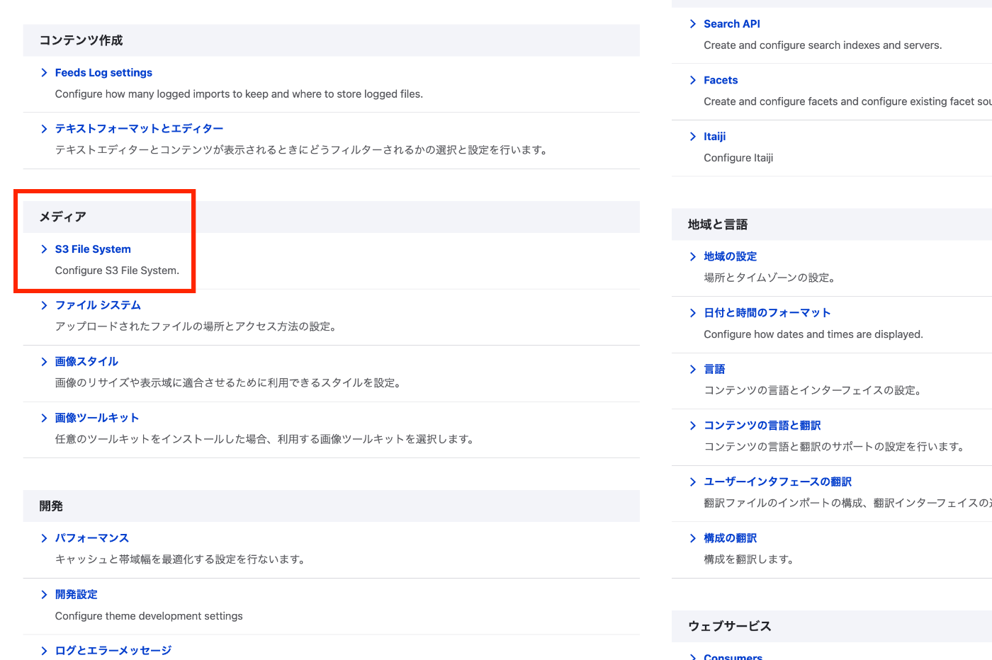Click '構成を翻訳します。' description
The image size is (992, 660).
pos(749,559)
